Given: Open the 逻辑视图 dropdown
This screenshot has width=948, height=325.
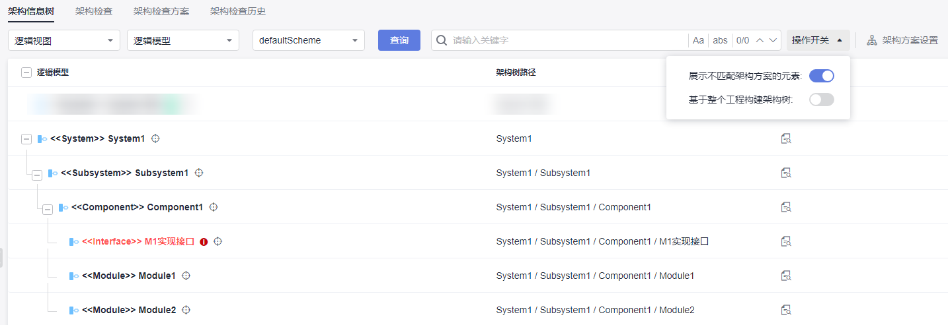Looking at the screenshot, I should 64,40.
